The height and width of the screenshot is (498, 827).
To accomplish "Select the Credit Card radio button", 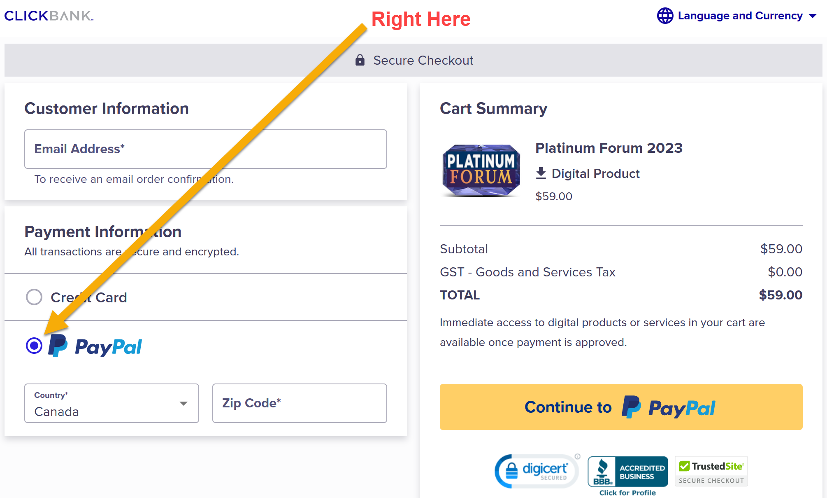I will [x=34, y=297].
